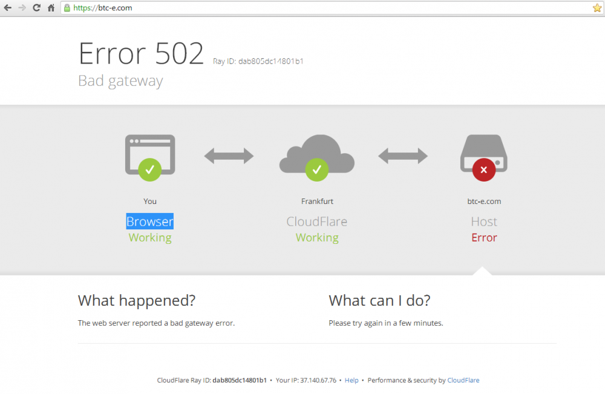
Task: Click the What happened? heading
Action: click(x=137, y=300)
